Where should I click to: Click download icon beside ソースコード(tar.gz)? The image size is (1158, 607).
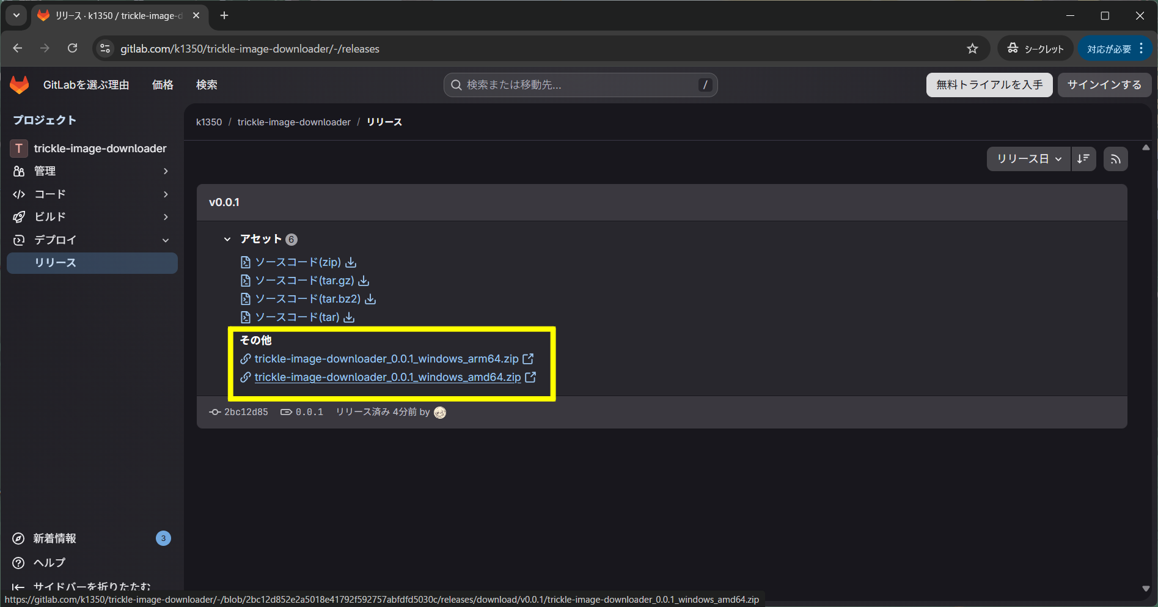coord(364,281)
